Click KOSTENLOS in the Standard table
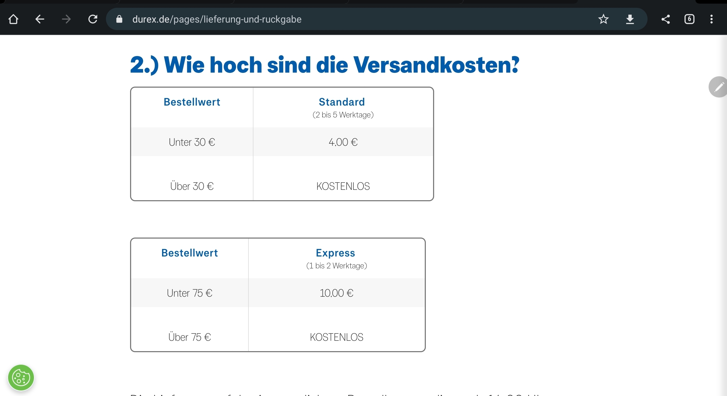 343,186
